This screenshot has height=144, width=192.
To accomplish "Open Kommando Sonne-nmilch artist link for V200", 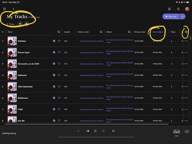I will coord(92,109).
